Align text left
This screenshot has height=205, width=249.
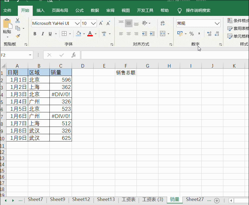click(x=121, y=33)
